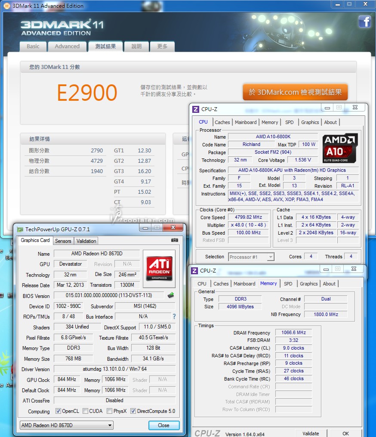Click the Close button in GPU-Z
The width and height of the screenshot is (376, 437).
coord(163,425)
